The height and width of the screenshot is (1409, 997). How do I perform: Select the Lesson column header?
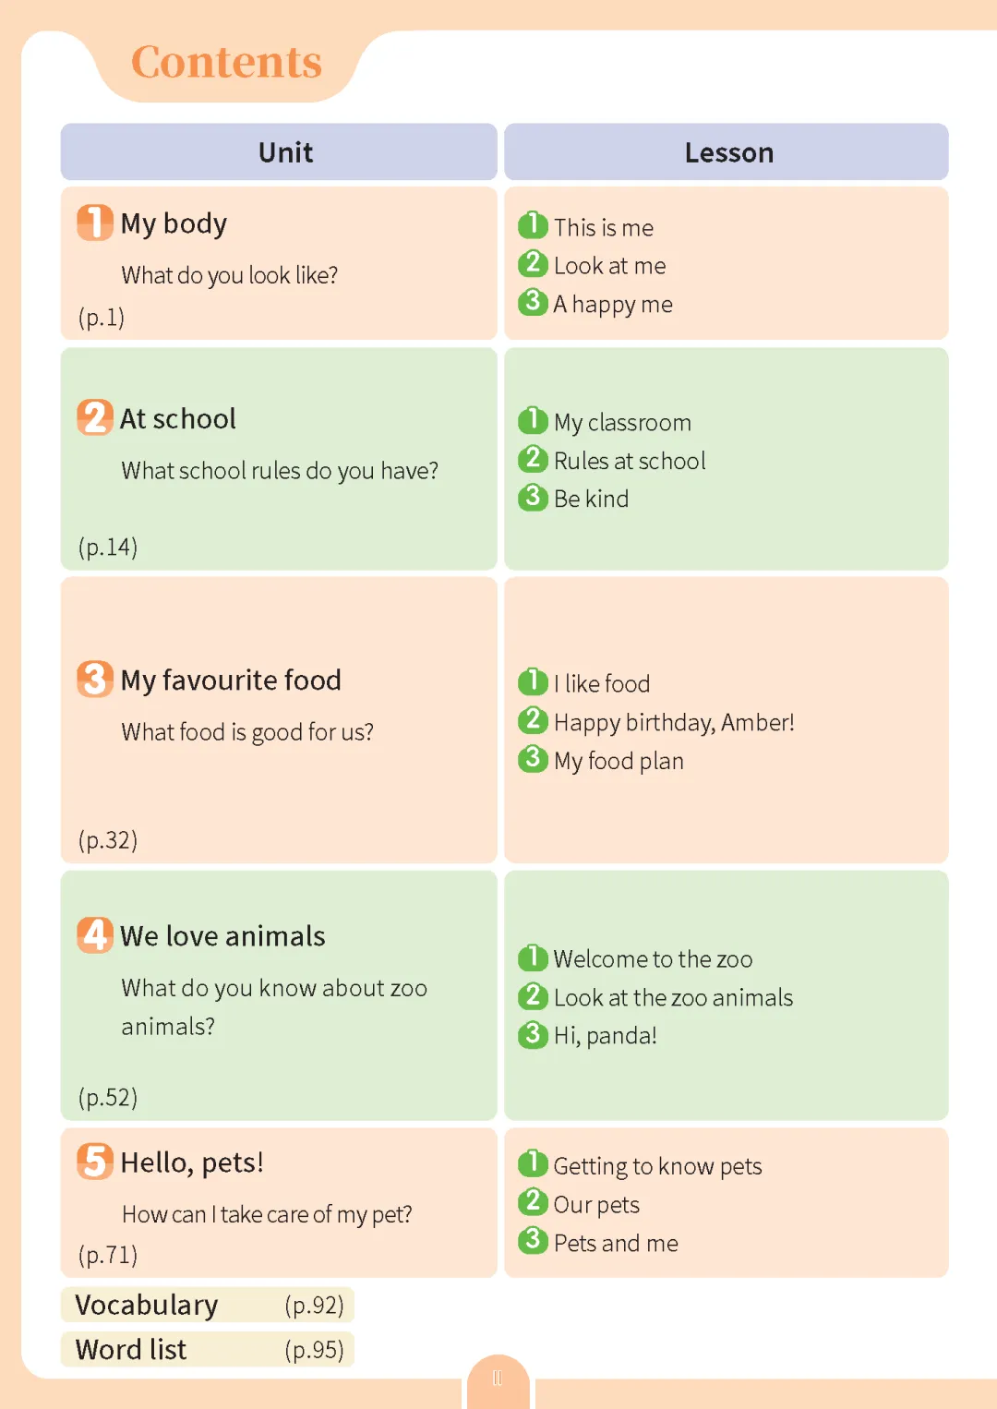[x=727, y=151]
